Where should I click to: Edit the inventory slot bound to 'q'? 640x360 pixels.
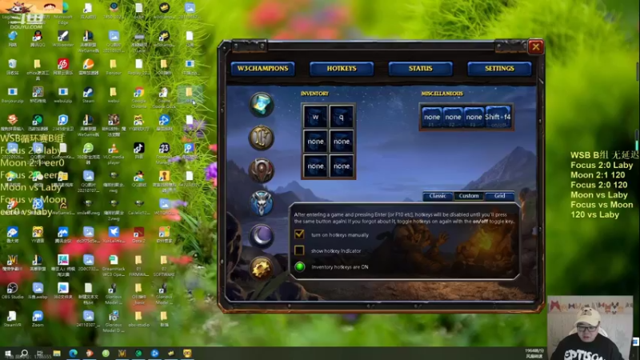[x=342, y=117]
